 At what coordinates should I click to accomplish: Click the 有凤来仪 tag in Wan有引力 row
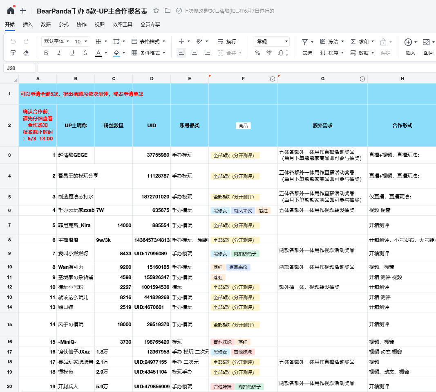point(238,267)
